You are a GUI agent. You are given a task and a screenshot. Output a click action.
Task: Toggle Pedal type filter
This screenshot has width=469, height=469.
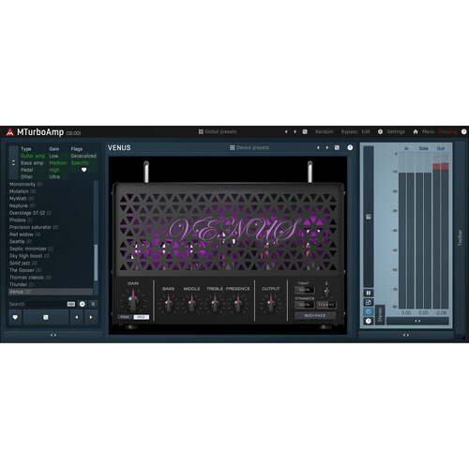coord(27,170)
